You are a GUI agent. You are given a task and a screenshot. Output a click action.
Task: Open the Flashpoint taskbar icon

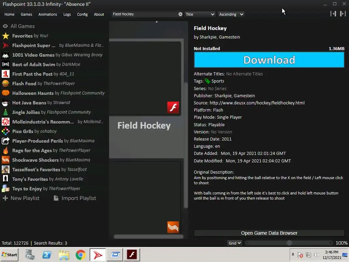[98, 254]
